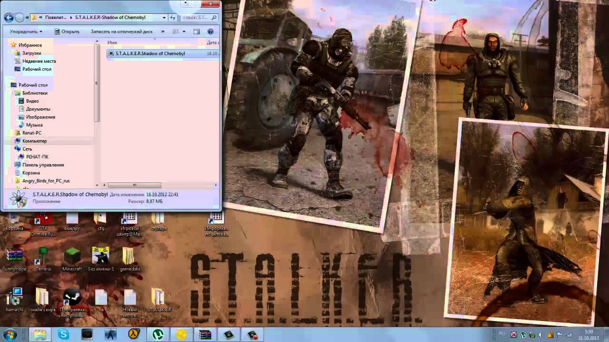Select Steam Программа настройки desktop shortcut
The width and height of the screenshot is (609, 342).
[72, 303]
